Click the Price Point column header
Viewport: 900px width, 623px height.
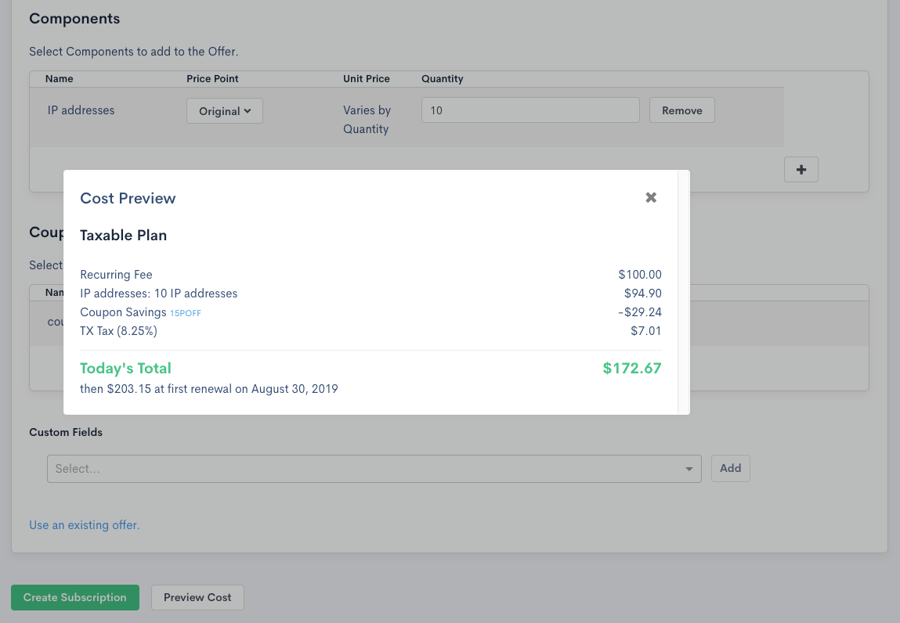point(212,78)
